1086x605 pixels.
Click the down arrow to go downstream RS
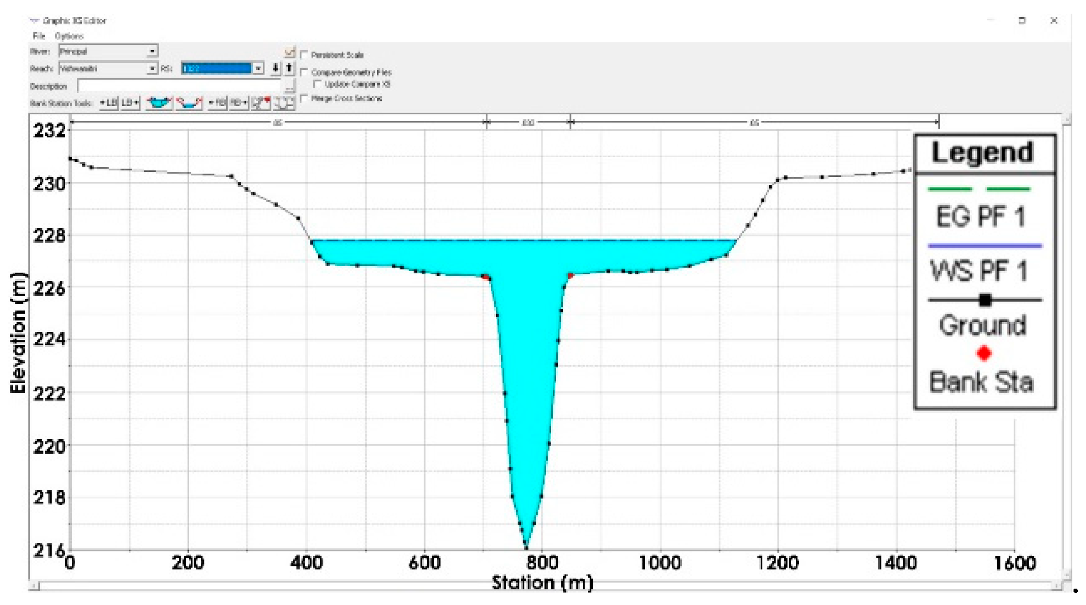276,68
